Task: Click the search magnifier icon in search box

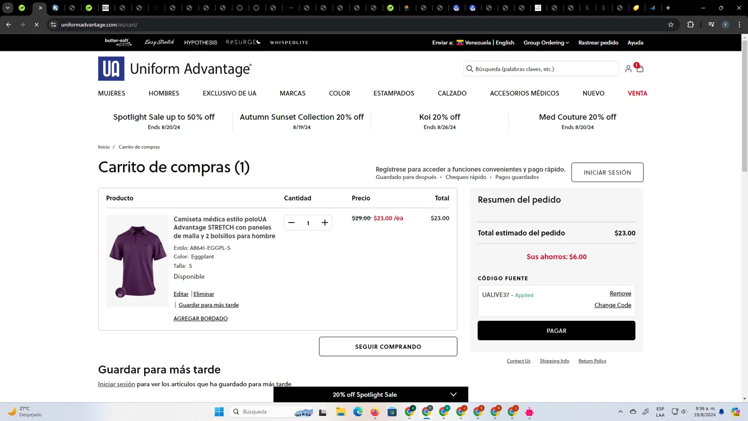Action: 469,69
